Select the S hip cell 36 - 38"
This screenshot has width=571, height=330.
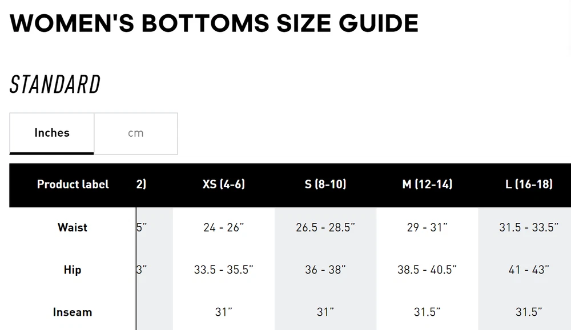325,270
